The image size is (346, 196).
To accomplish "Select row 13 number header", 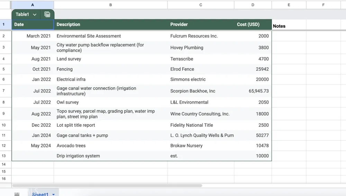I will (x=4, y=156).
